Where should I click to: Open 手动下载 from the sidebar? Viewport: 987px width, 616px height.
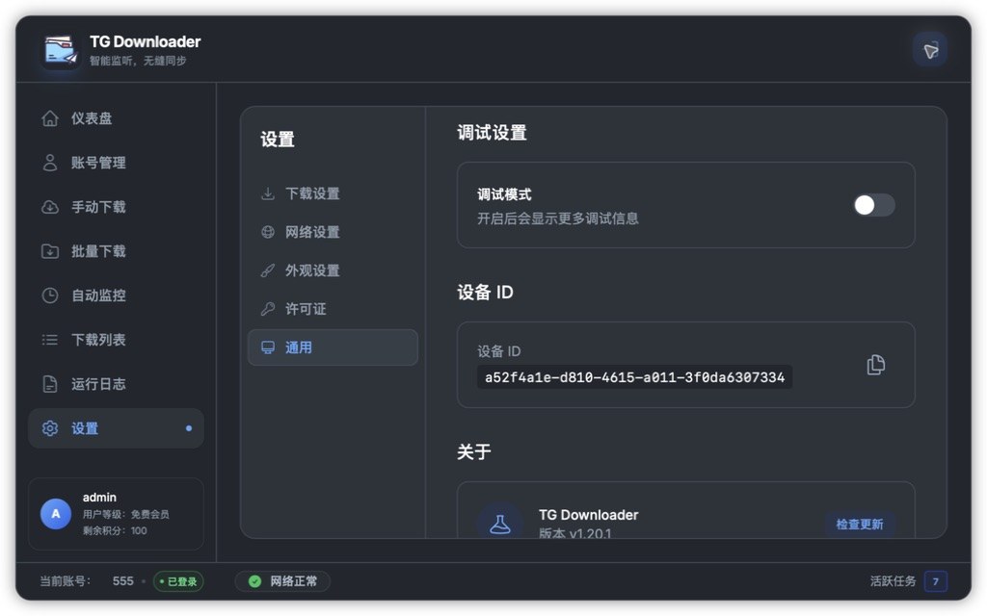(116, 207)
